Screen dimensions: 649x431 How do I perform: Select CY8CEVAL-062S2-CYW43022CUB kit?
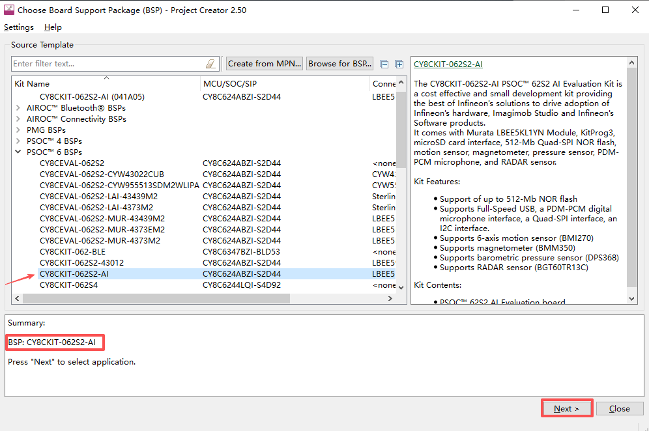pos(102,174)
